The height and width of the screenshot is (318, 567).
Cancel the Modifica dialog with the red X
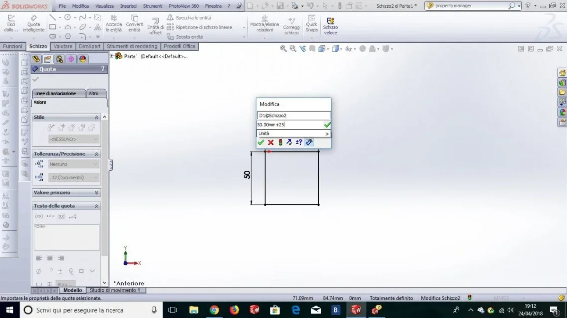[270, 142]
